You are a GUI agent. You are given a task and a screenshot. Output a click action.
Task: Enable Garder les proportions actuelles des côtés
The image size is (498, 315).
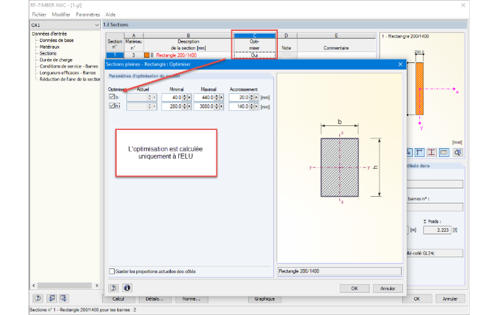112,272
